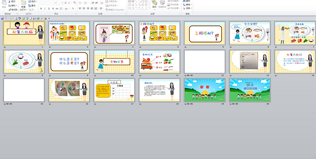This screenshot has height=159, width=316.
Task: Set paragraph alignment to left
Action: (x=80, y=8)
